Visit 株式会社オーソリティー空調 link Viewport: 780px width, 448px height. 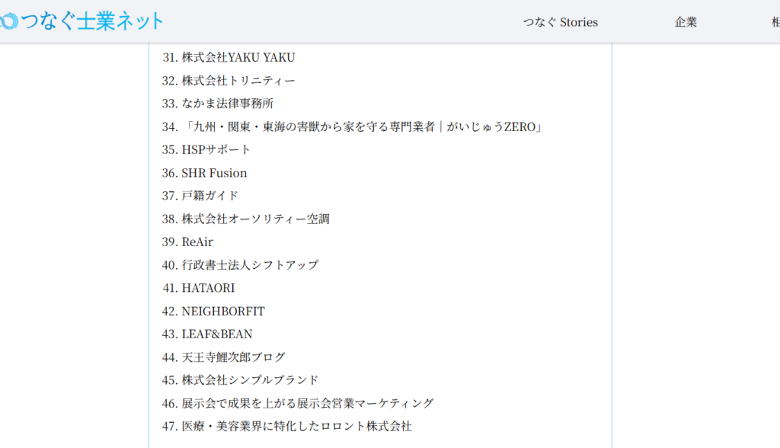click(255, 219)
